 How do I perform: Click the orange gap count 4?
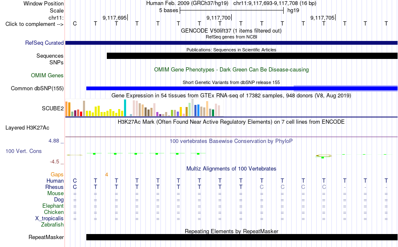(106, 175)
